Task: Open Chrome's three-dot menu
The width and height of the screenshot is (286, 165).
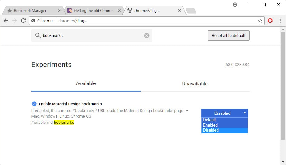Action: coord(280,21)
